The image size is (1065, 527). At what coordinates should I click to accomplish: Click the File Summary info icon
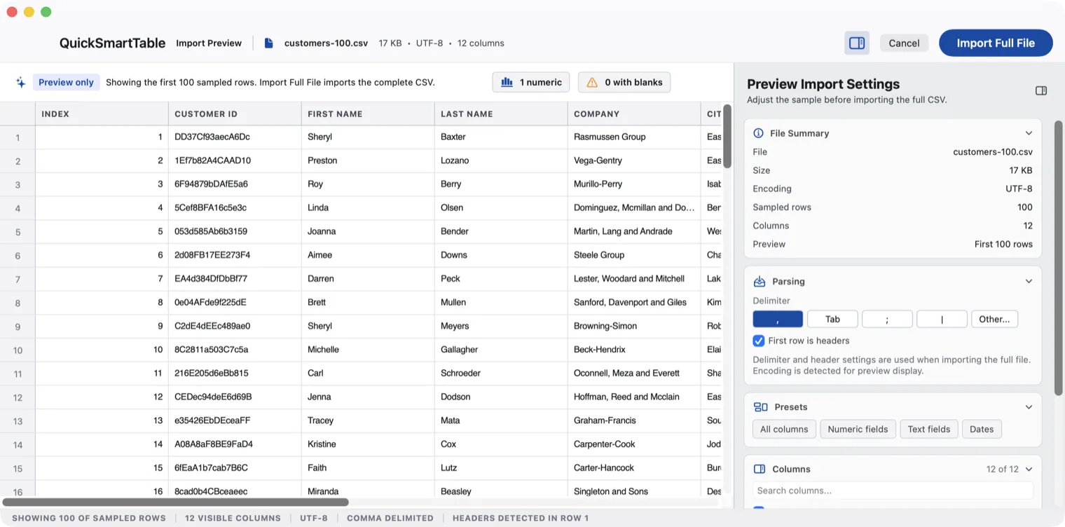pyautogui.click(x=758, y=133)
